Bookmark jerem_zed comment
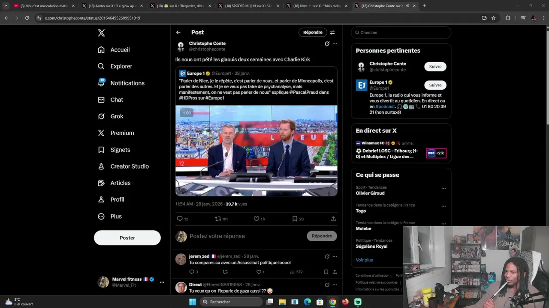Screen dimensions: 549x308 coord(326,272)
